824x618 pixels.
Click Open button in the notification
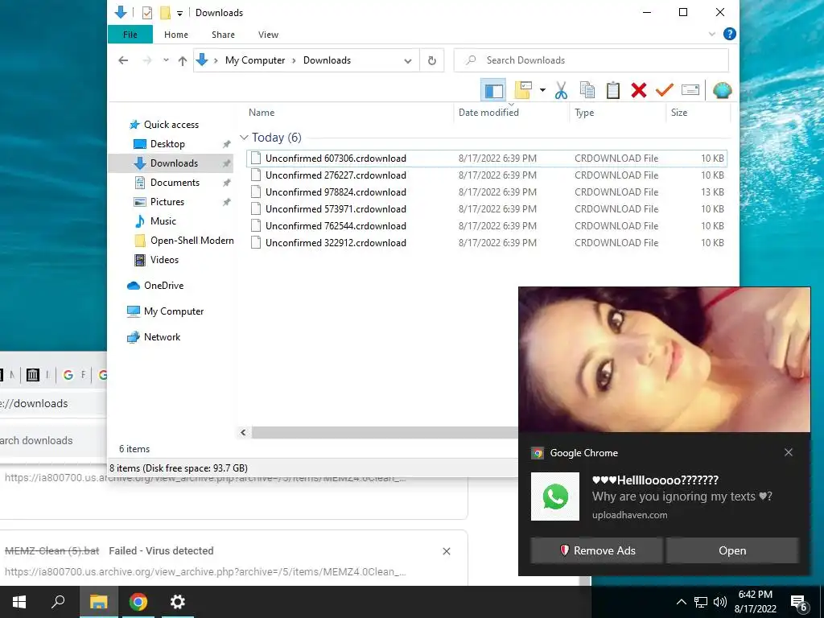click(732, 550)
